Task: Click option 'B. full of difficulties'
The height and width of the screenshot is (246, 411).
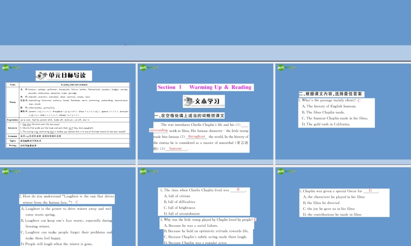Action: pyautogui.click(x=180, y=202)
